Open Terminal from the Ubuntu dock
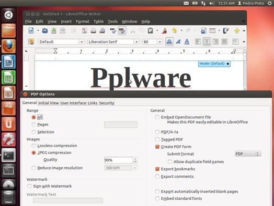The image size is (274, 206). point(8,155)
